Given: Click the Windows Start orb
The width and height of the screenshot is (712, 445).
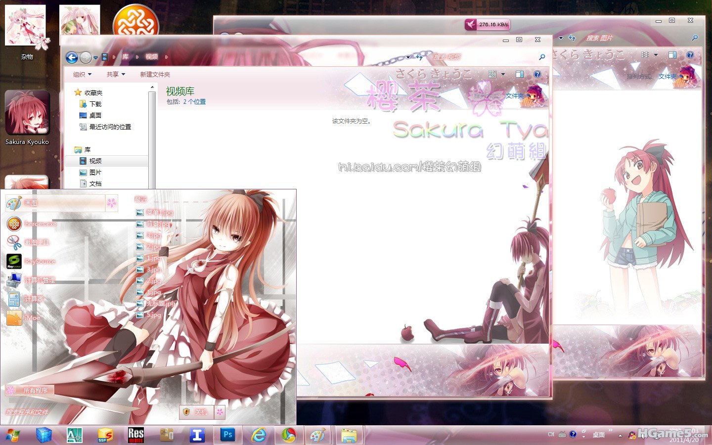Looking at the screenshot, I should coord(12,435).
